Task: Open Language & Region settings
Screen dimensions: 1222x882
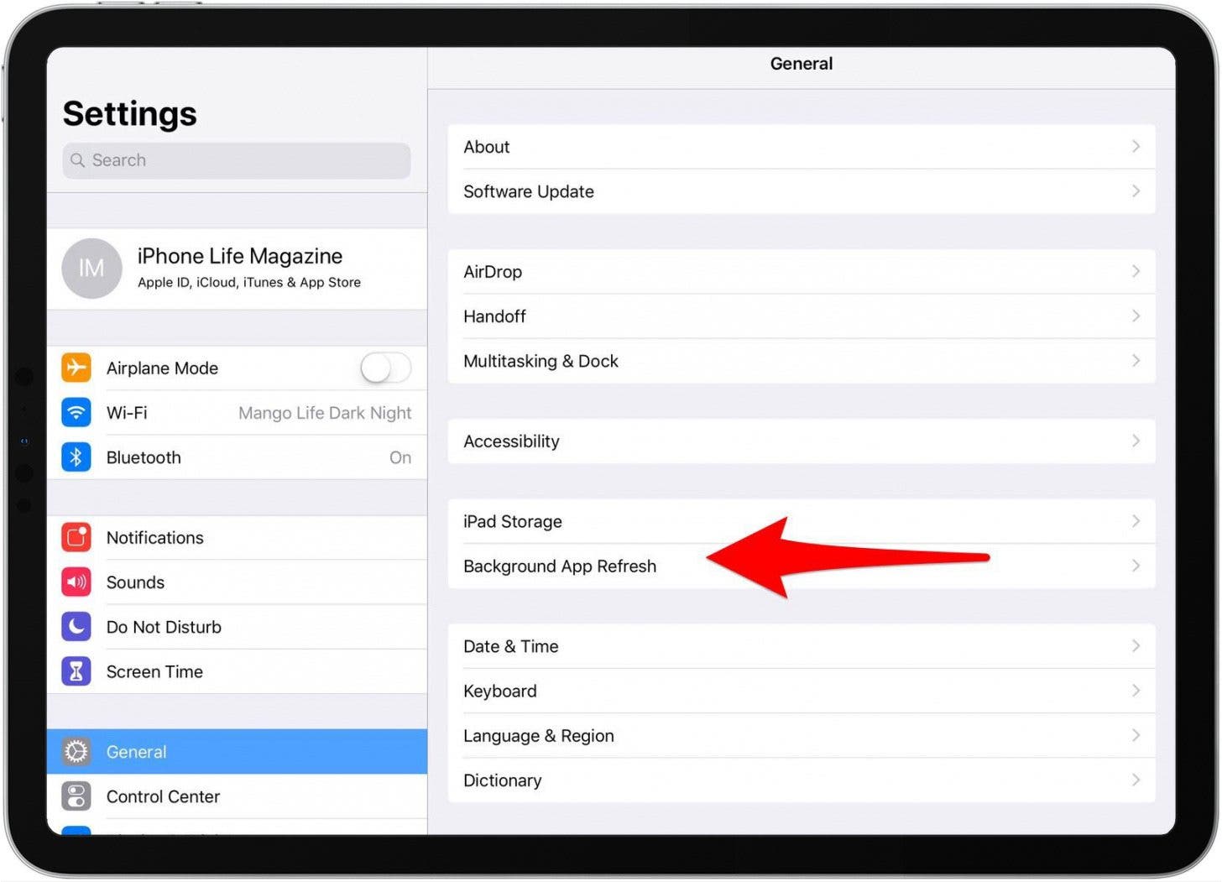Action: [802, 735]
